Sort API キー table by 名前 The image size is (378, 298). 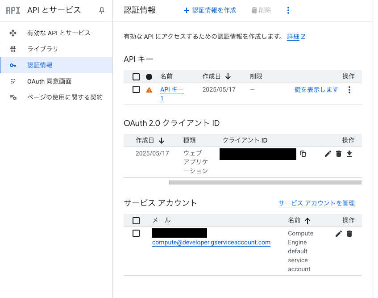coord(166,76)
